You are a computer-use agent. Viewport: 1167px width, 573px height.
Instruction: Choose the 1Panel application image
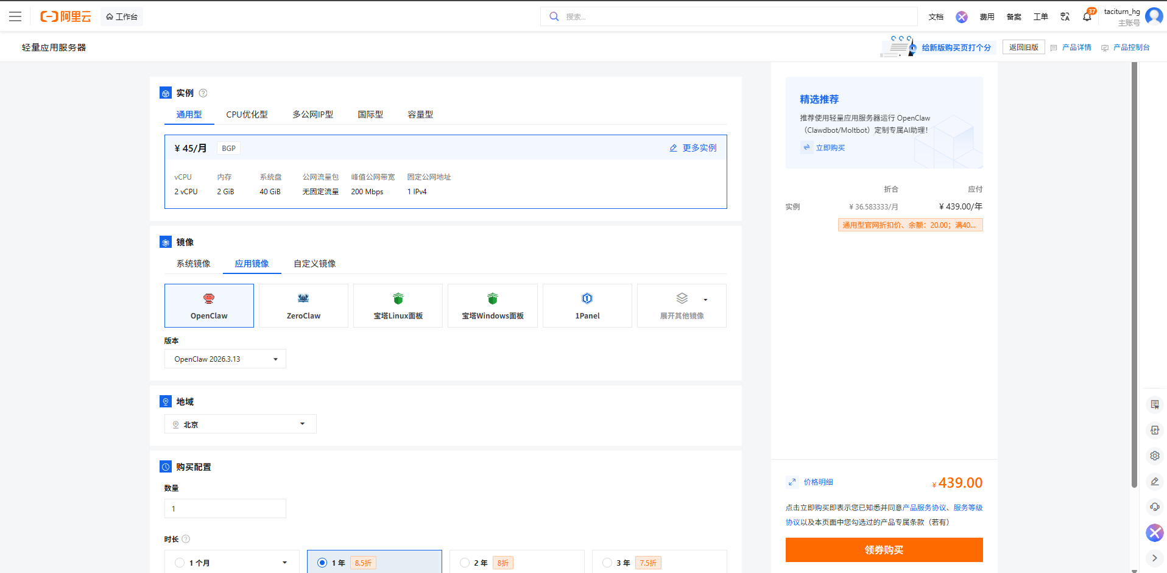pyautogui.click(x=587, y=306)
